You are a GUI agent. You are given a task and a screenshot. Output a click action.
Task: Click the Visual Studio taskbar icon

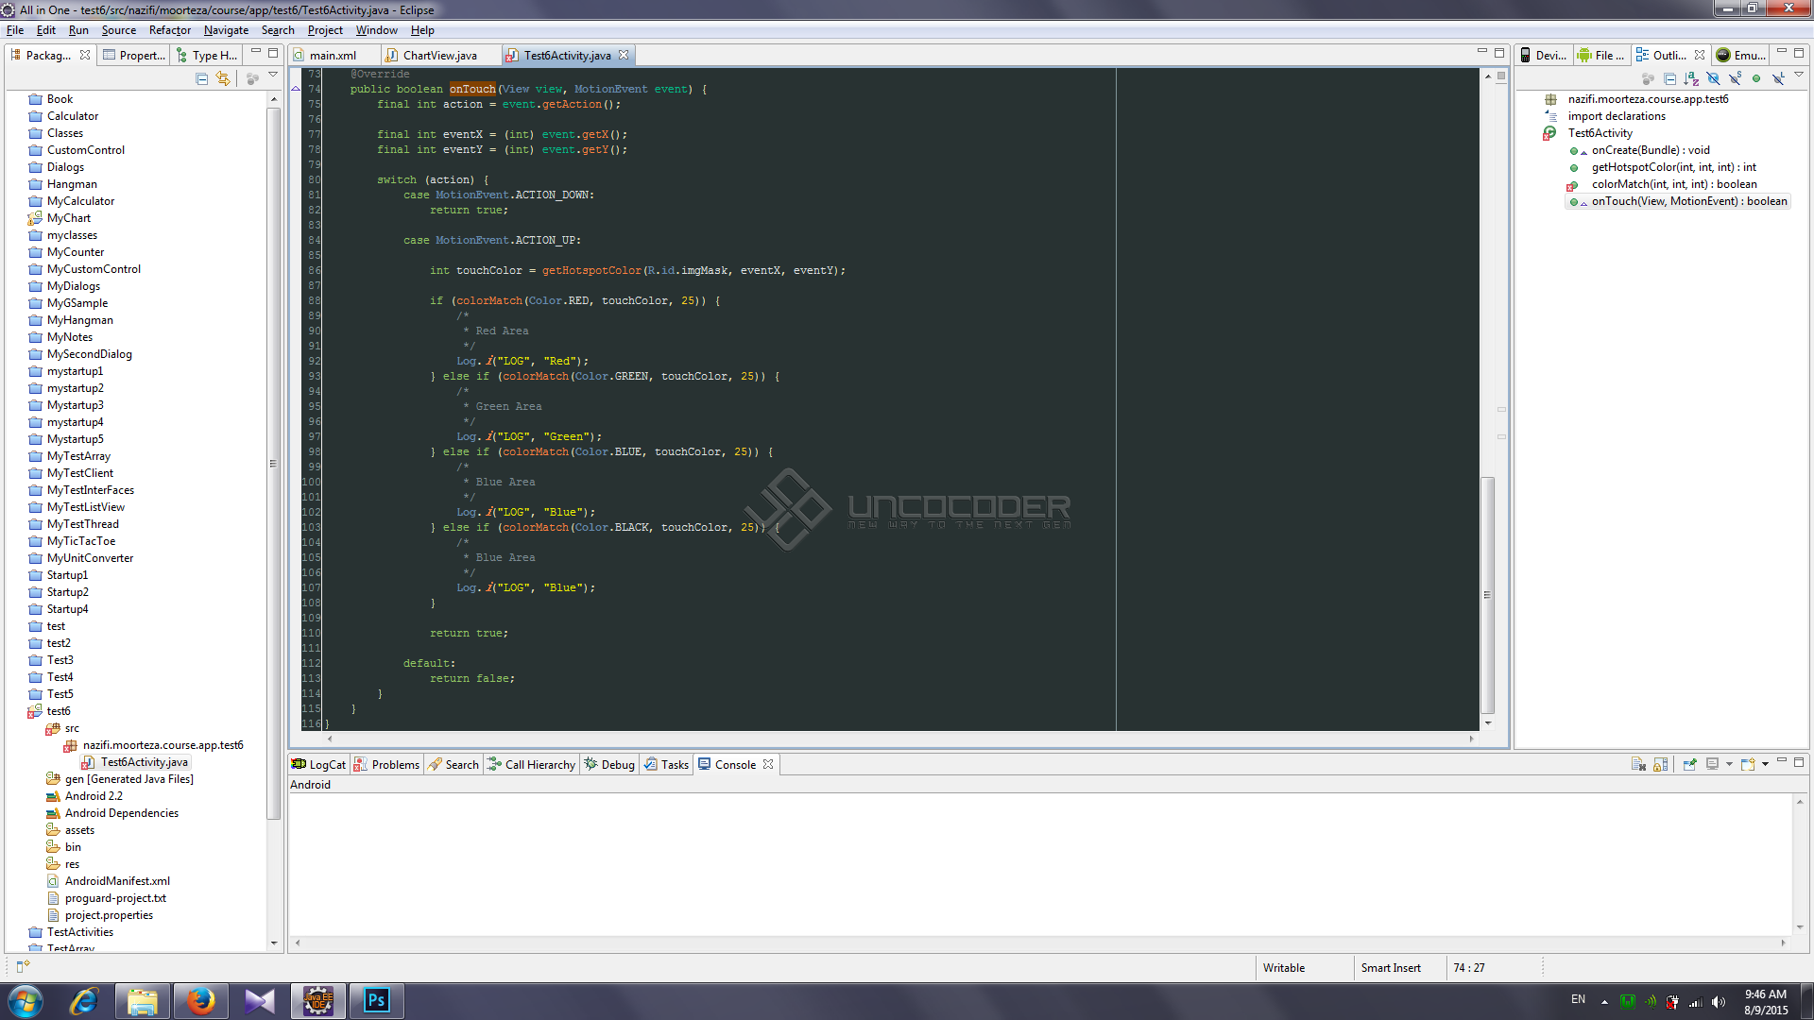[x=259, y=1001]
